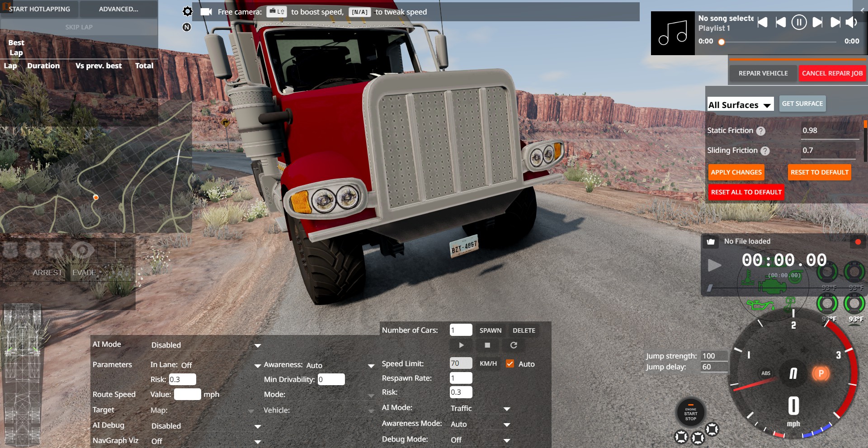Click the Number of Cars input field
The width and height of the screenshot is (868, 448).
(461, 330)
